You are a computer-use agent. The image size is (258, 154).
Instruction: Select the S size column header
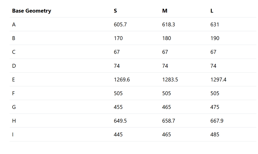115,11
